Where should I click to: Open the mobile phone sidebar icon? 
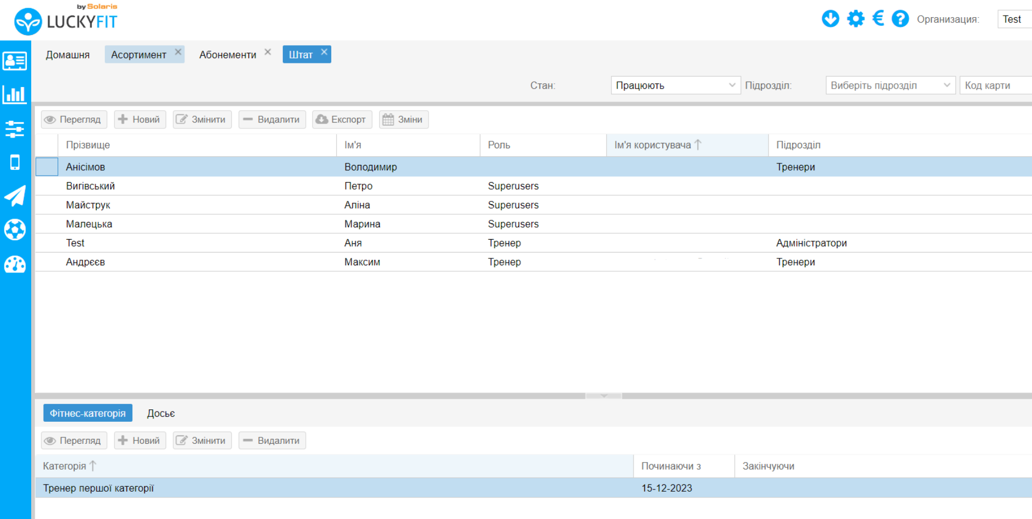(15, 162)
